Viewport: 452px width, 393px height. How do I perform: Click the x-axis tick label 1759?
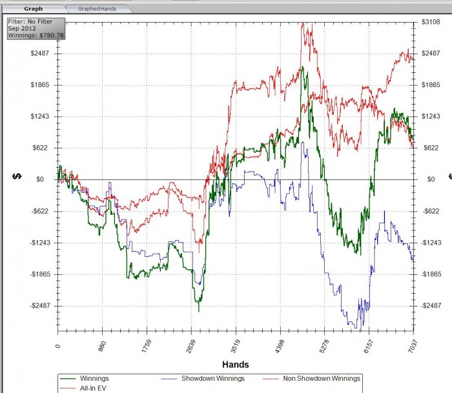coord(147,347)
